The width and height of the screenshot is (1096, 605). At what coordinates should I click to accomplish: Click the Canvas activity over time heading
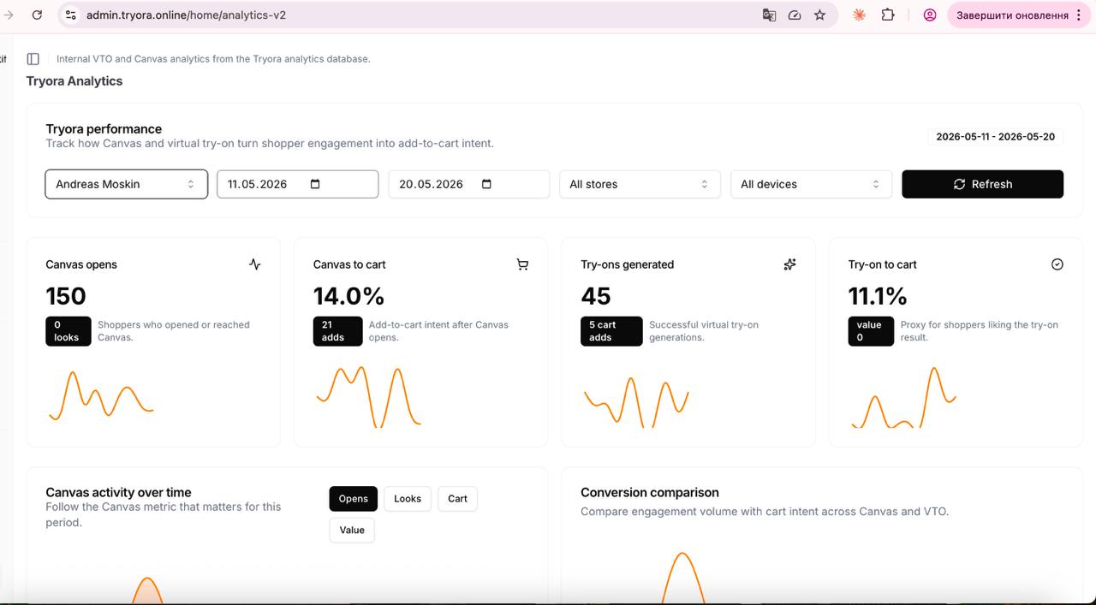pyautogui.click(x=118, y=492)
